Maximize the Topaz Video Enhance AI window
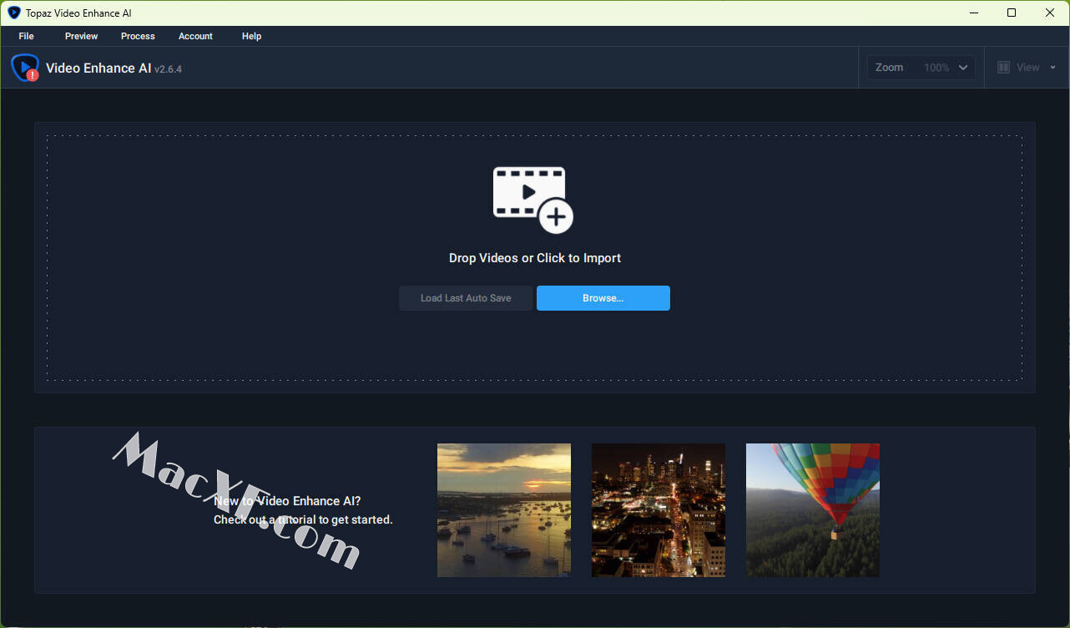This screenshot has width=1070, height=628. 1012,13
